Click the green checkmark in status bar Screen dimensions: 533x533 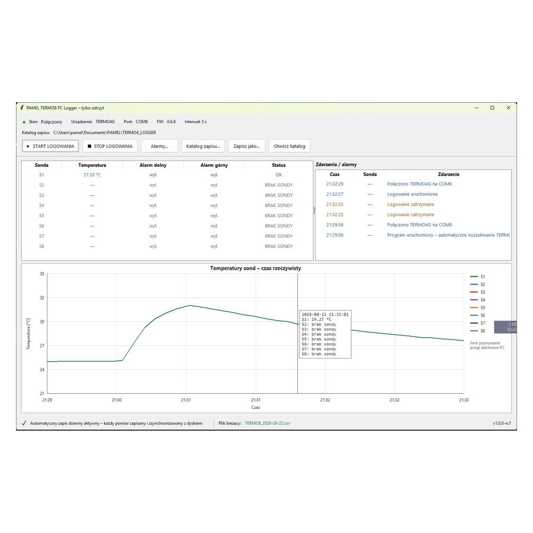(x=24, y=423)
